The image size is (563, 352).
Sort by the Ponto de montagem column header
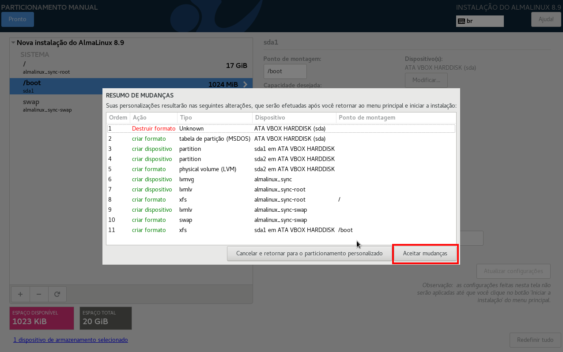click(396, 118)
